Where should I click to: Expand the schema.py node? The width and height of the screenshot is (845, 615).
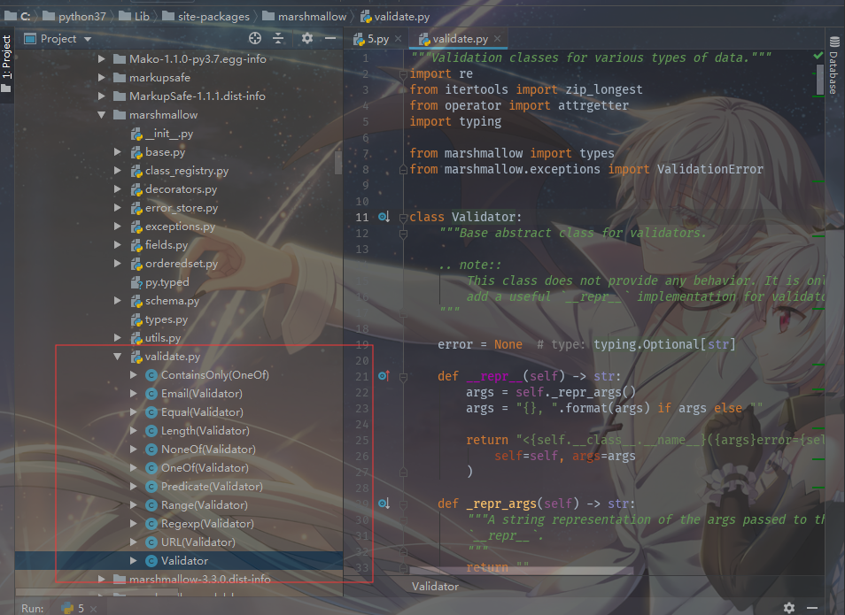tap(118, 301)
